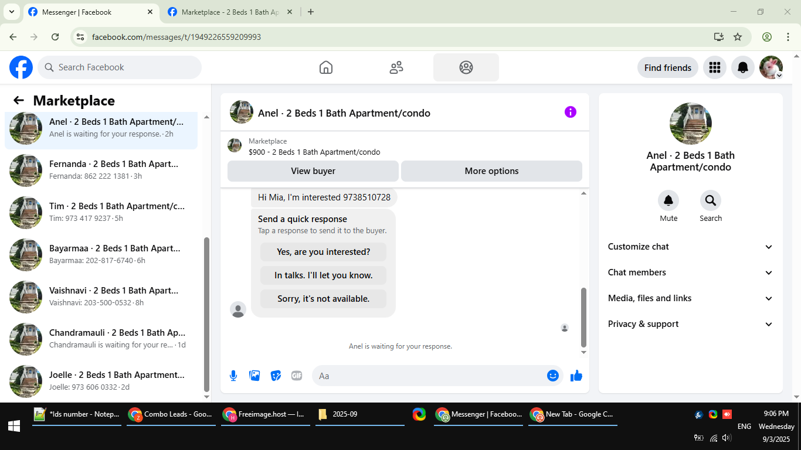801x450 pixels.
Task: Click the install app icon in address bar
Action: 719,37
